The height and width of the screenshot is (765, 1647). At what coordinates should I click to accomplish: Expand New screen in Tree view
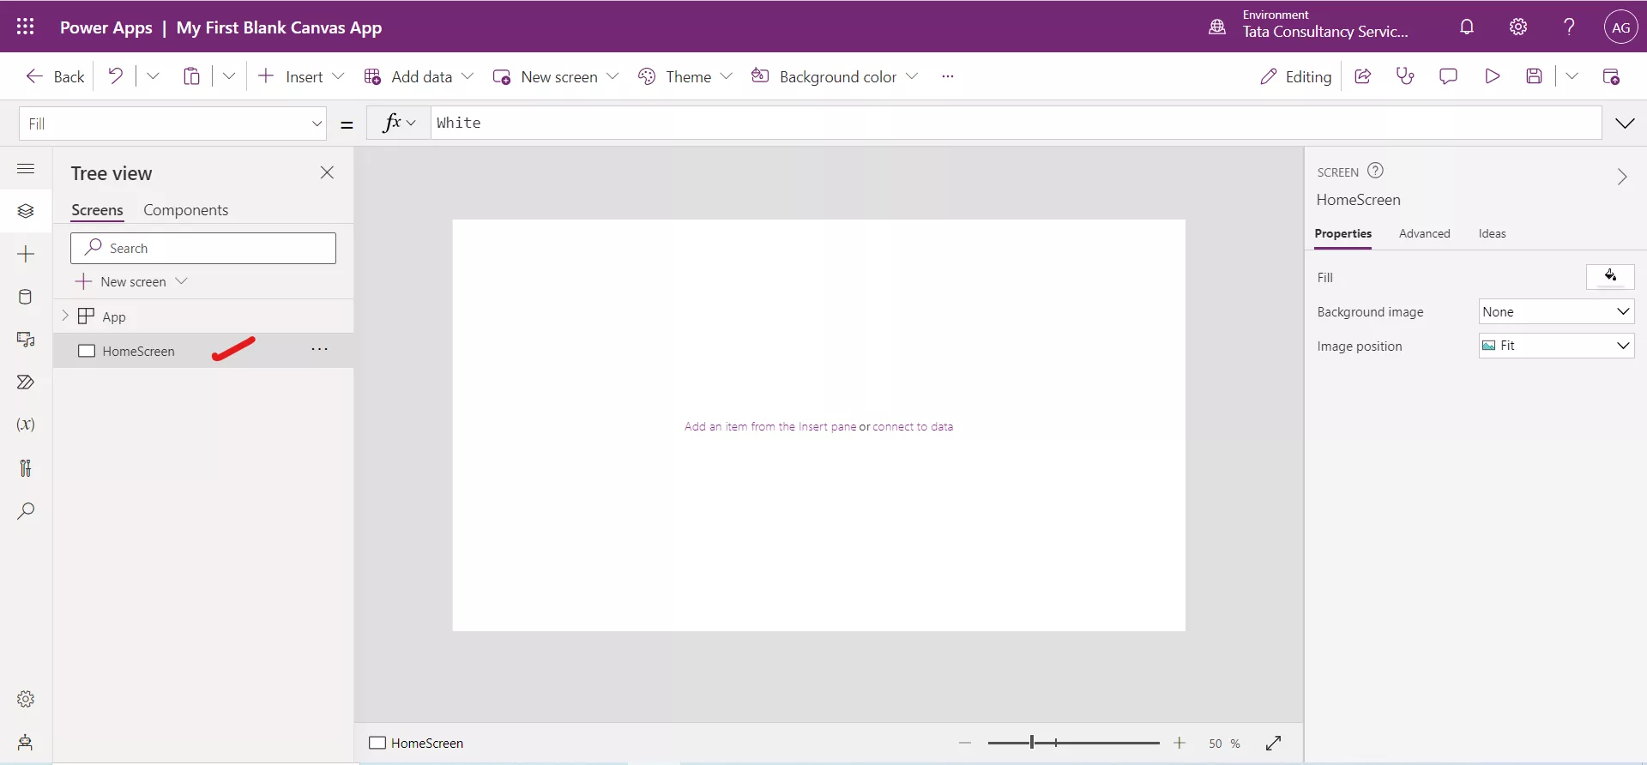181,281
